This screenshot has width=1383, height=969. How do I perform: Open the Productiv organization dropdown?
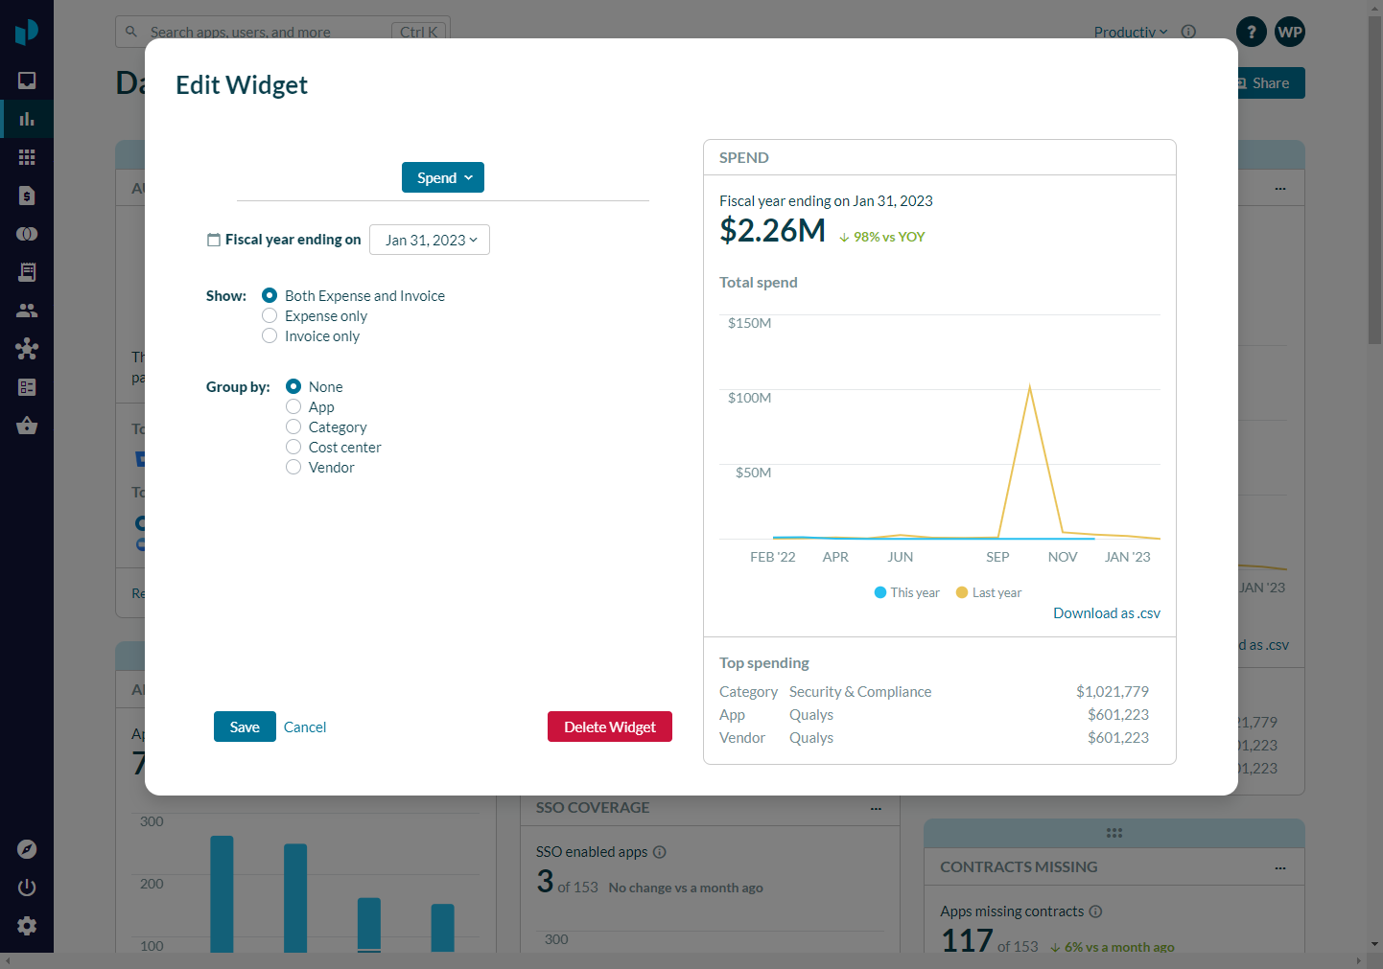coord(1130,32)
